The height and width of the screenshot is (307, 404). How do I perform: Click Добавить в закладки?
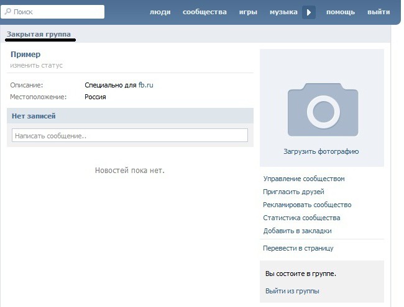(x=297, y=231)
